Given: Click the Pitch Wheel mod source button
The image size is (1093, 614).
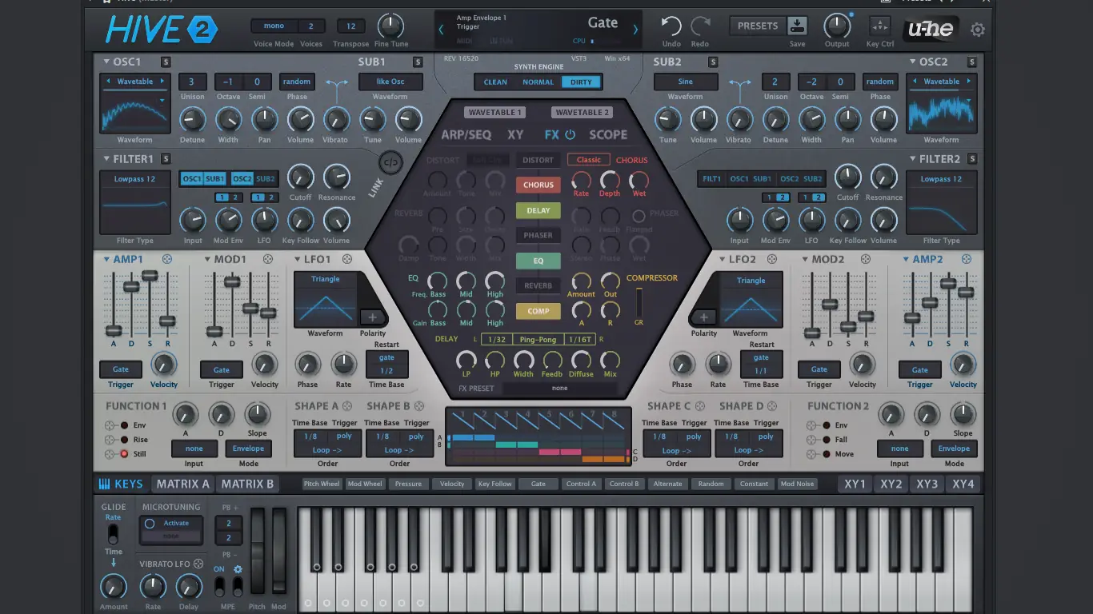Looking at the screenshot, I should click(x=322, y=484).
